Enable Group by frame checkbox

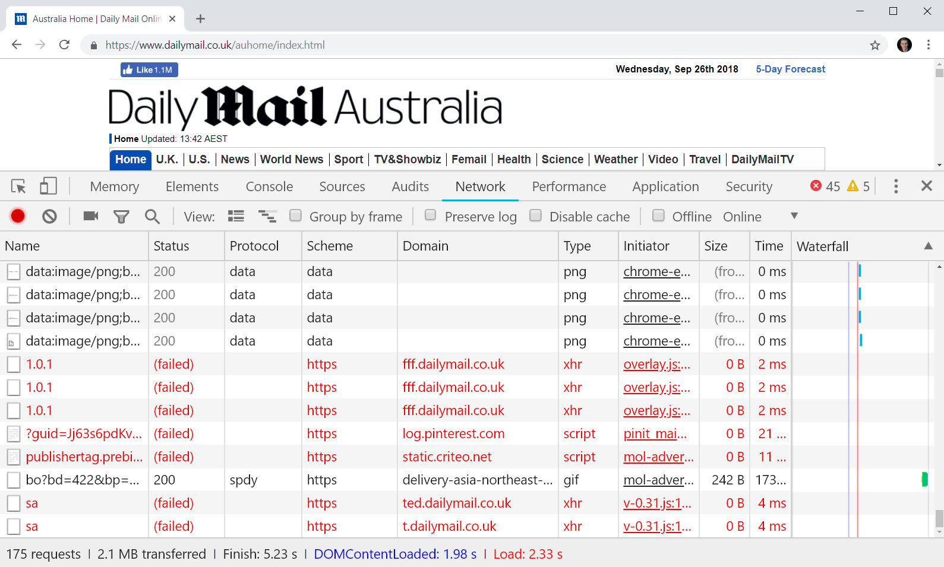[295, 216]
